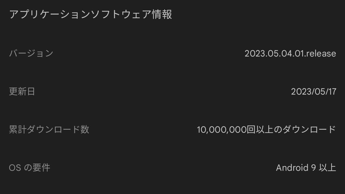Click the アプリケーションソフトウェア情報 heading

click(x=91, y=15)
